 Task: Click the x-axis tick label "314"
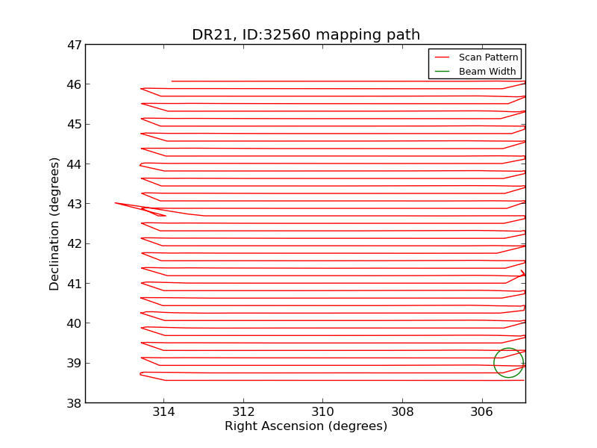click(163, 412)
